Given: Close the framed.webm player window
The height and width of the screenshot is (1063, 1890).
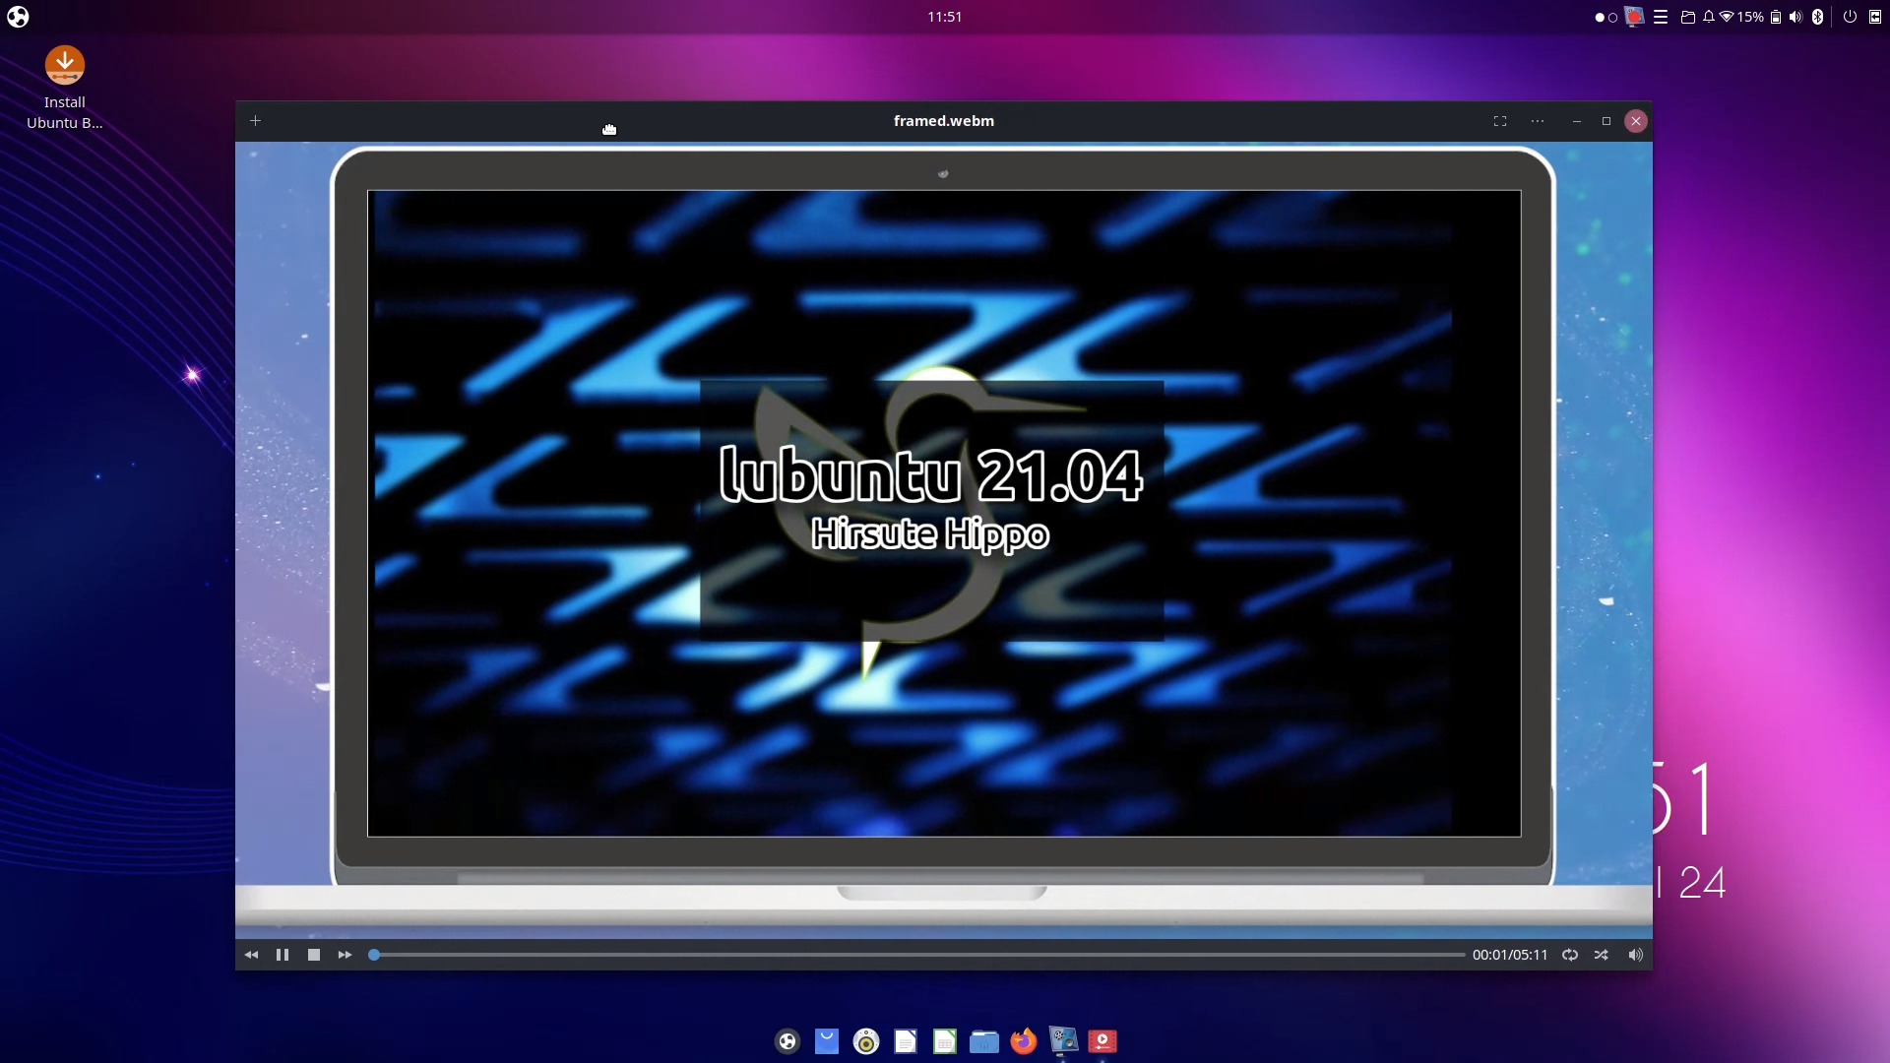Looking at the screenshot, I should pos(1636,121).
